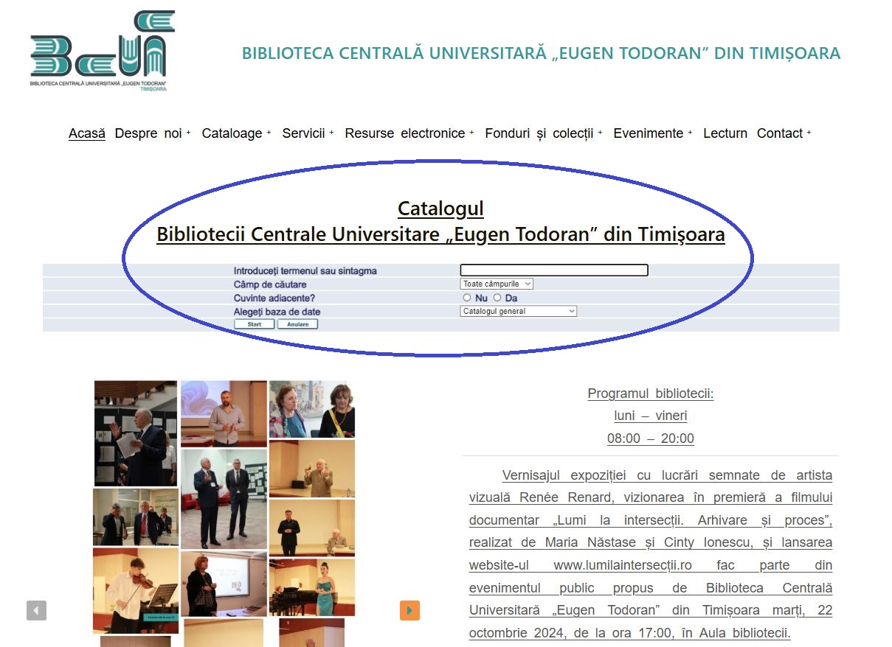Open the 'Servicii' menu item

coord(308,133)
